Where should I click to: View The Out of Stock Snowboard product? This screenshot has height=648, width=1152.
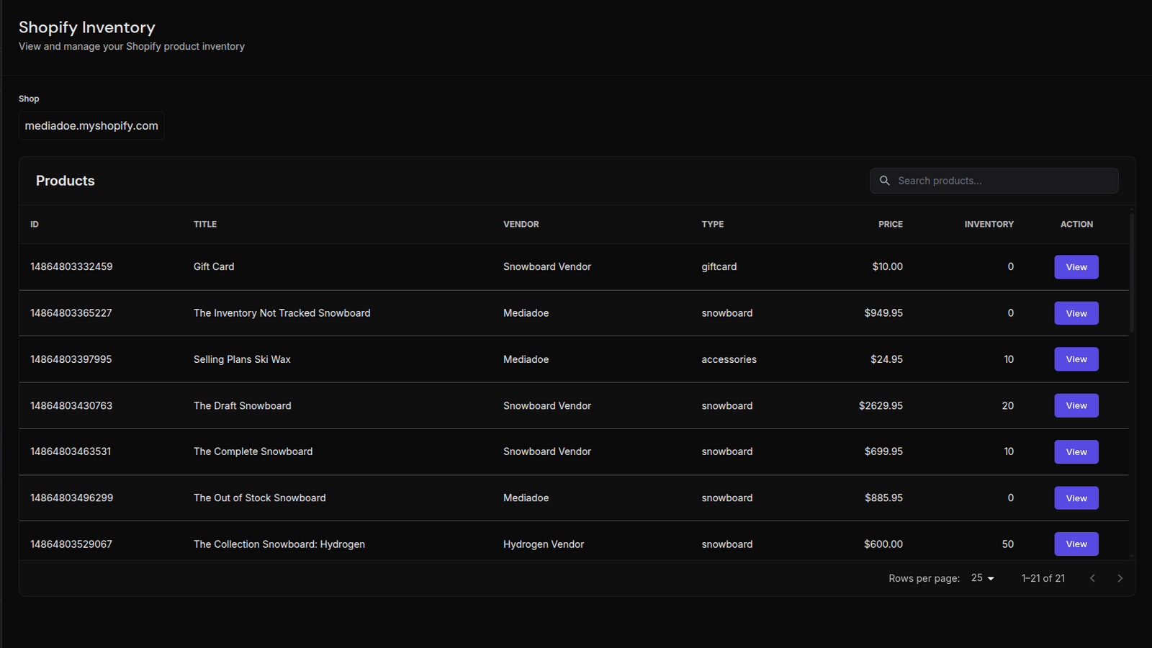[1076, 498]
